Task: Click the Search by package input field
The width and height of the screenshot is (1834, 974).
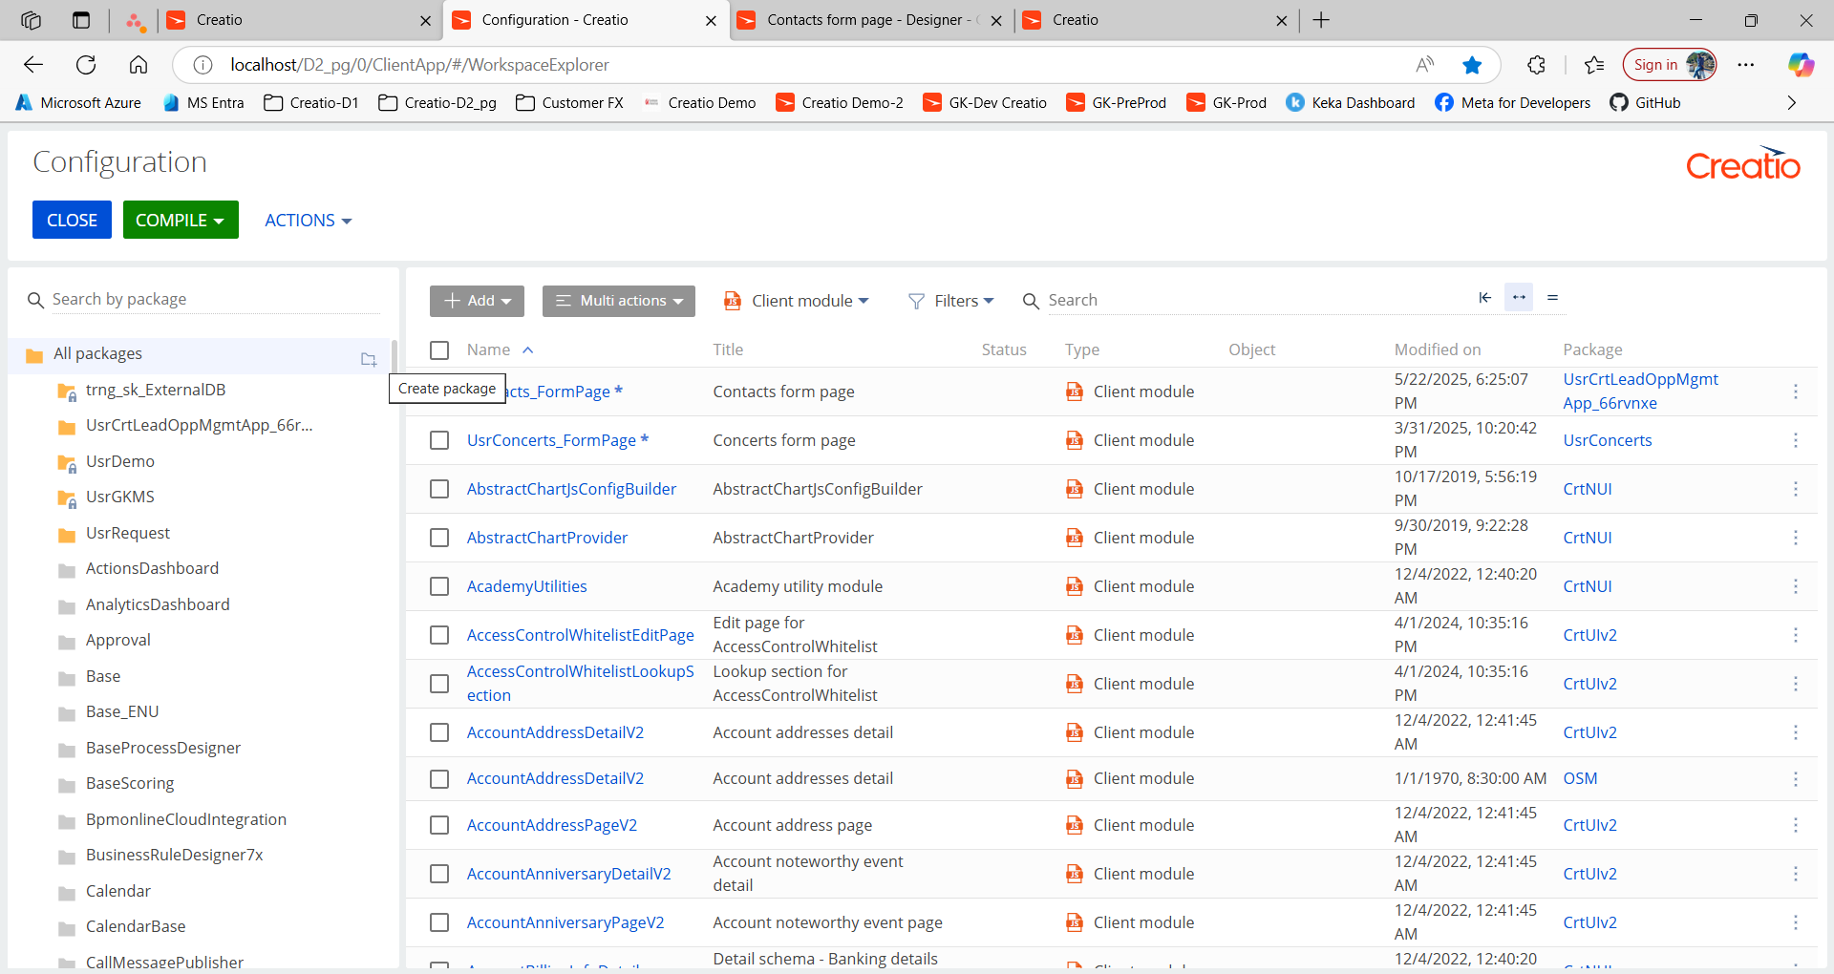Action: pyautogui.click(x=215, y=300)
